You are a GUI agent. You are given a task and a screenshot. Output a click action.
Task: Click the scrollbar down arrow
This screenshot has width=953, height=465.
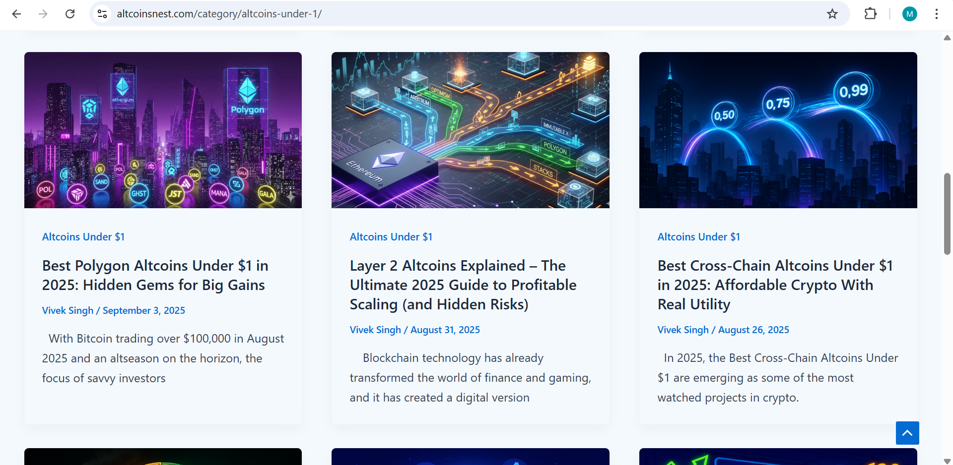(x=947, y=461)
